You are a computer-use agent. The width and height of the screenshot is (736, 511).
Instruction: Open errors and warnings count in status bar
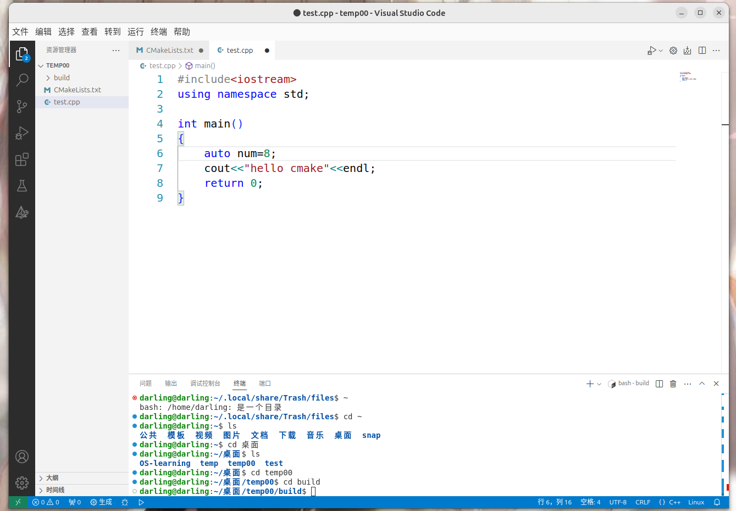tap(46, 502)
